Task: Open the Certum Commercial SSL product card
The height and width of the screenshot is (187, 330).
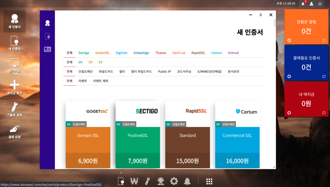Action: click(x=238, y=135)
